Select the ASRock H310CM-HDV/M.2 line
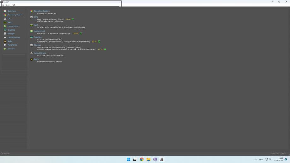The height and width of the screenshot is (163, 290). click(54, 33)
